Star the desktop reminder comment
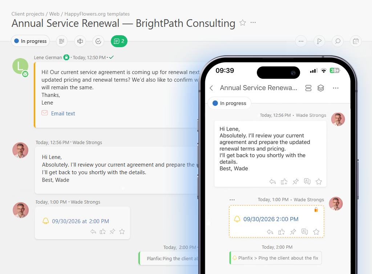 pos(122,232)
